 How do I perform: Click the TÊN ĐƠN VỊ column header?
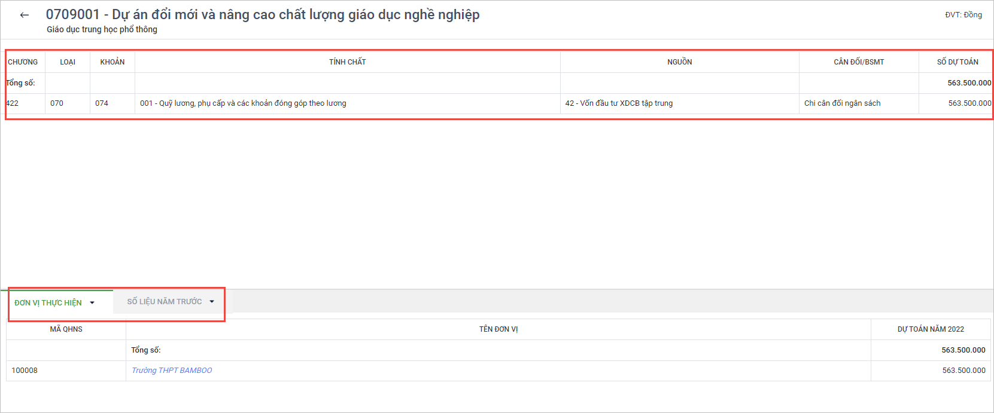498,329
